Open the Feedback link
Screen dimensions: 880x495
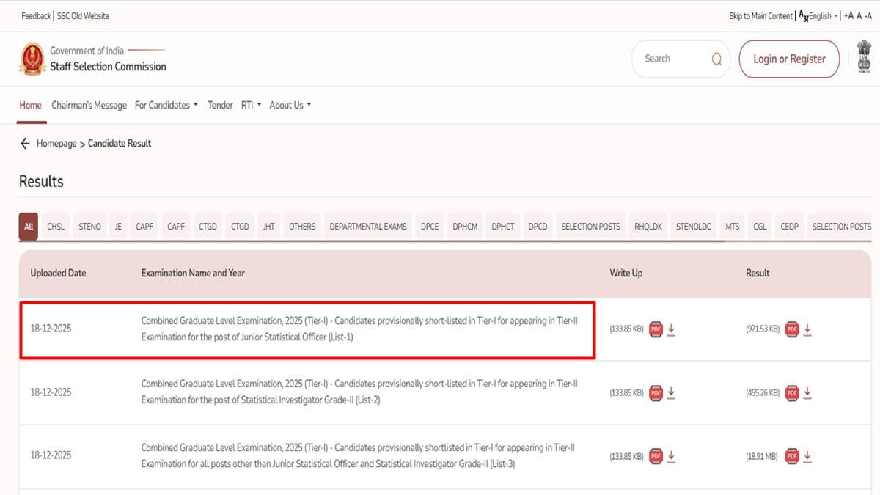click(35, 15)
